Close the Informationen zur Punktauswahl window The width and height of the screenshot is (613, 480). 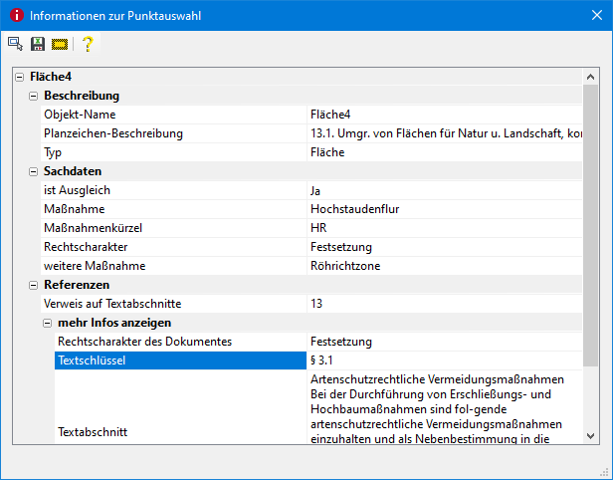pos(589,16)
